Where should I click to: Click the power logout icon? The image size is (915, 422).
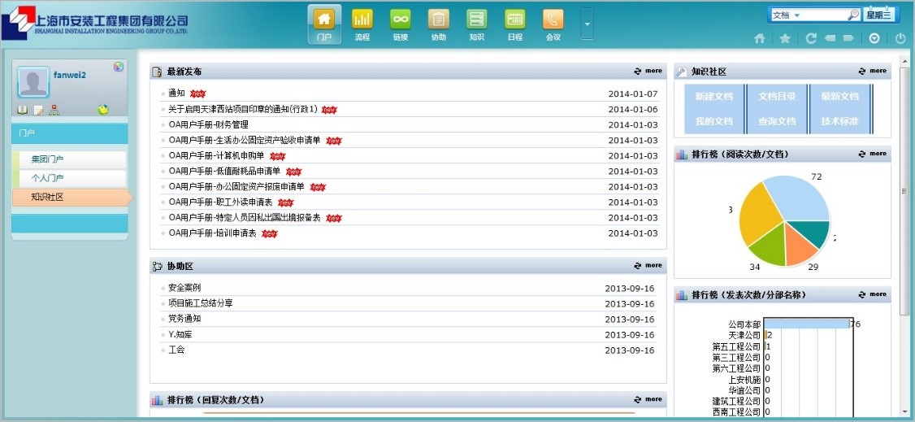click(900, 38)
